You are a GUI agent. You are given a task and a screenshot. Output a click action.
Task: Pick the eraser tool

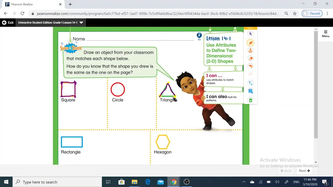(251, 59)
